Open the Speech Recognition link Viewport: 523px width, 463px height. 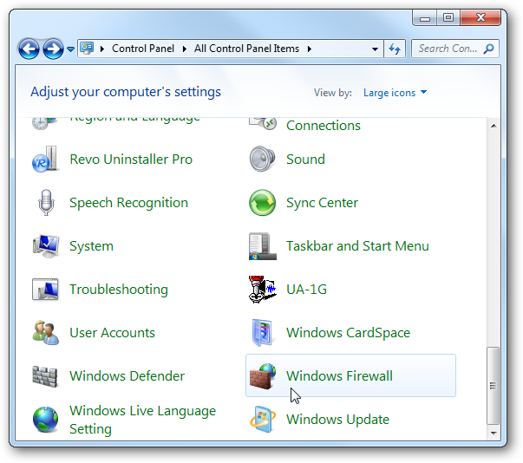click(128, 203)
